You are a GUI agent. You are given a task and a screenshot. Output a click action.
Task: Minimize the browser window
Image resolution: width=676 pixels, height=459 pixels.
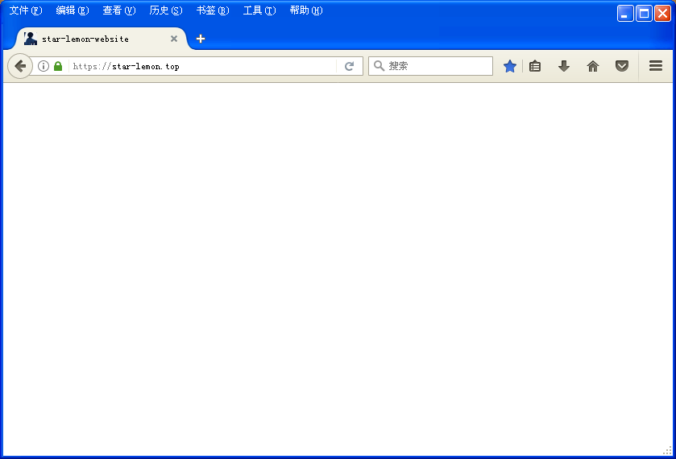[625, 14]
